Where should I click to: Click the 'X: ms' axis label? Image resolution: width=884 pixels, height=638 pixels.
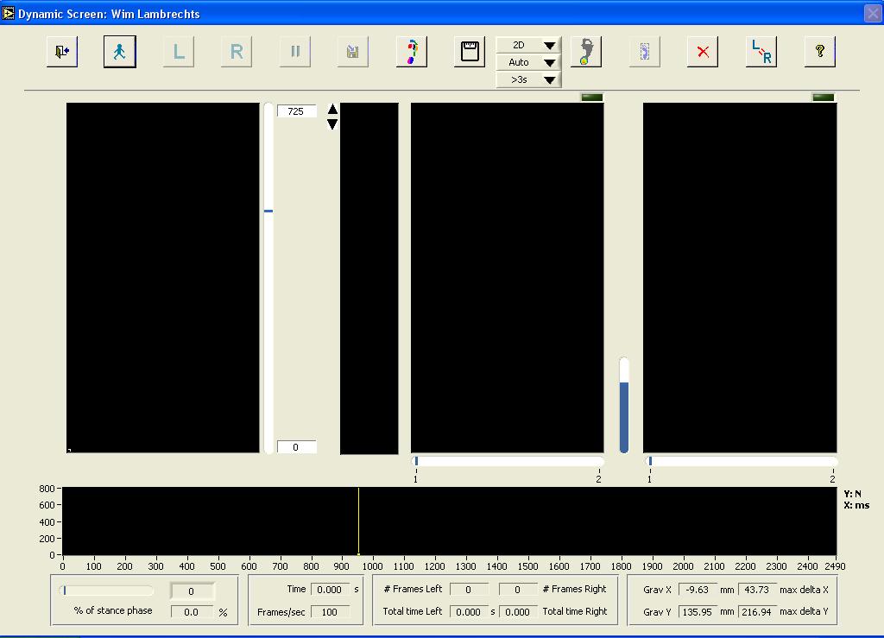[x=856, y=506]
